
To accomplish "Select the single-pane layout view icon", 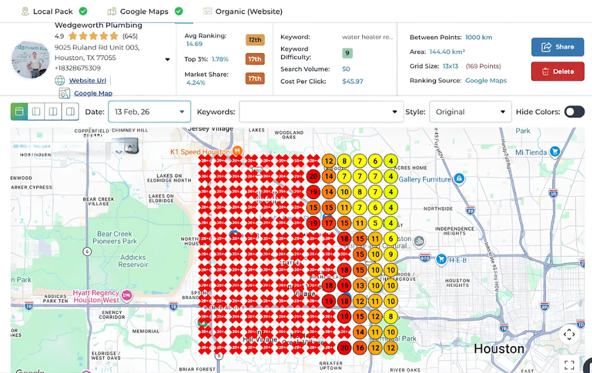I will 19,111.
